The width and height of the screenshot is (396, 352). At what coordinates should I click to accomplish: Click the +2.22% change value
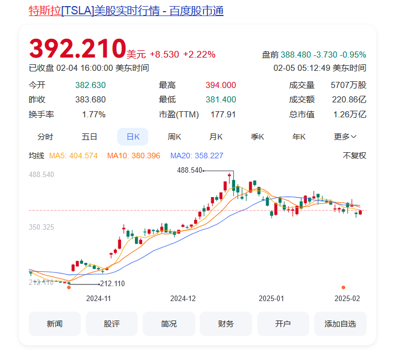[199, 54]
